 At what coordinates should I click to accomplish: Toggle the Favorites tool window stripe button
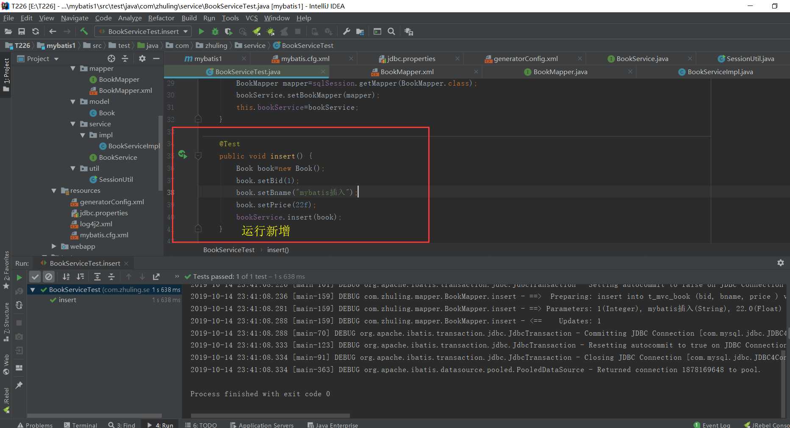point(6,270)
